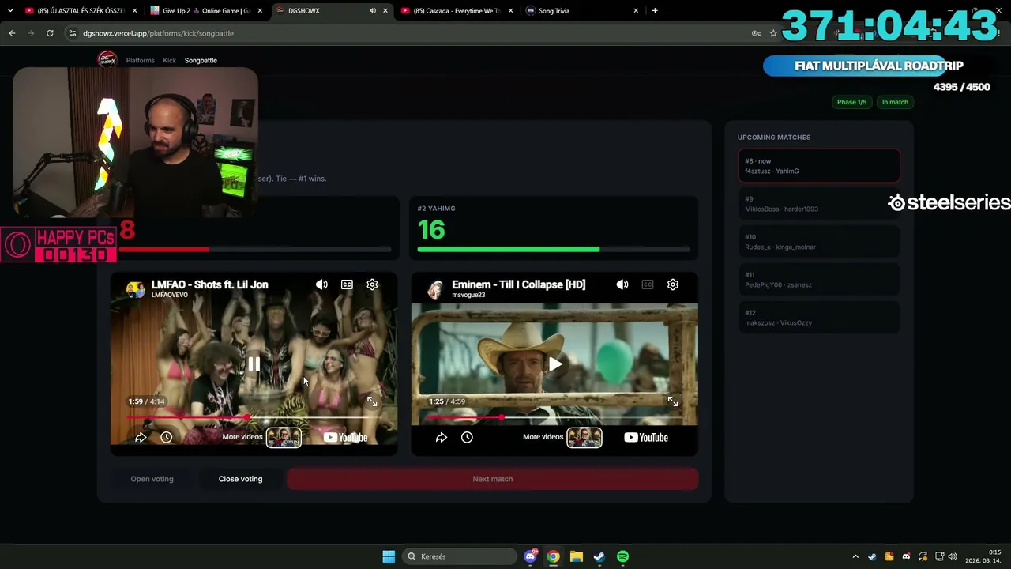1011x569 pixels.
Task: Add LMFAO video to Watch Later
Action: (166, 437)
